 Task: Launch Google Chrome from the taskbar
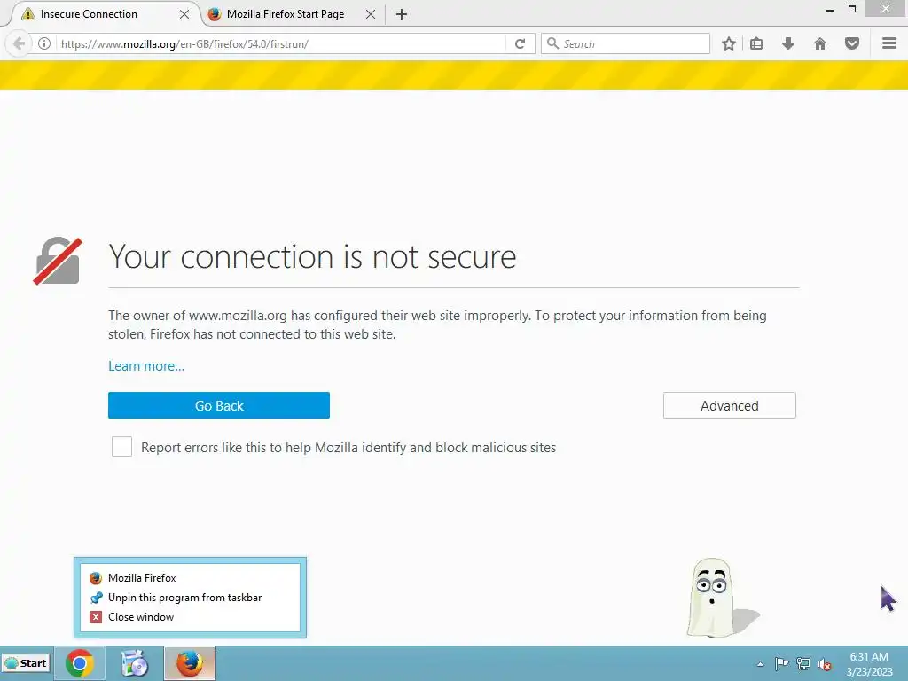[x=80, y=663]
